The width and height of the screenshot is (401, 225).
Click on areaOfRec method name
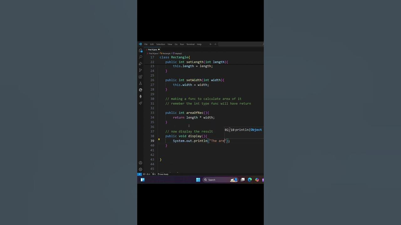click(195, 113)
